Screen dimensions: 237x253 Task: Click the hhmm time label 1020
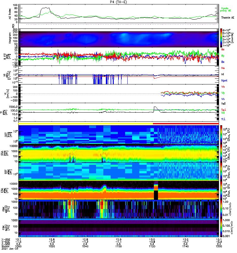pos(52,246)
